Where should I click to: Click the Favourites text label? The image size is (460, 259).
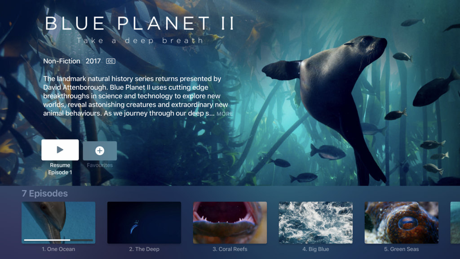tap(100, 165)
